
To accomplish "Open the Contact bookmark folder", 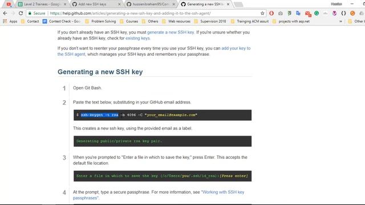I will click(x=30, y=22).
